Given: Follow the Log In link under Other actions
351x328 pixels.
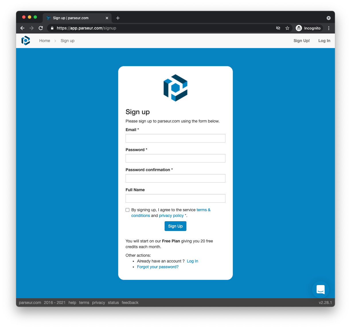Looking at the screenshot, I should pyautogui.click(x=192, y=261).
